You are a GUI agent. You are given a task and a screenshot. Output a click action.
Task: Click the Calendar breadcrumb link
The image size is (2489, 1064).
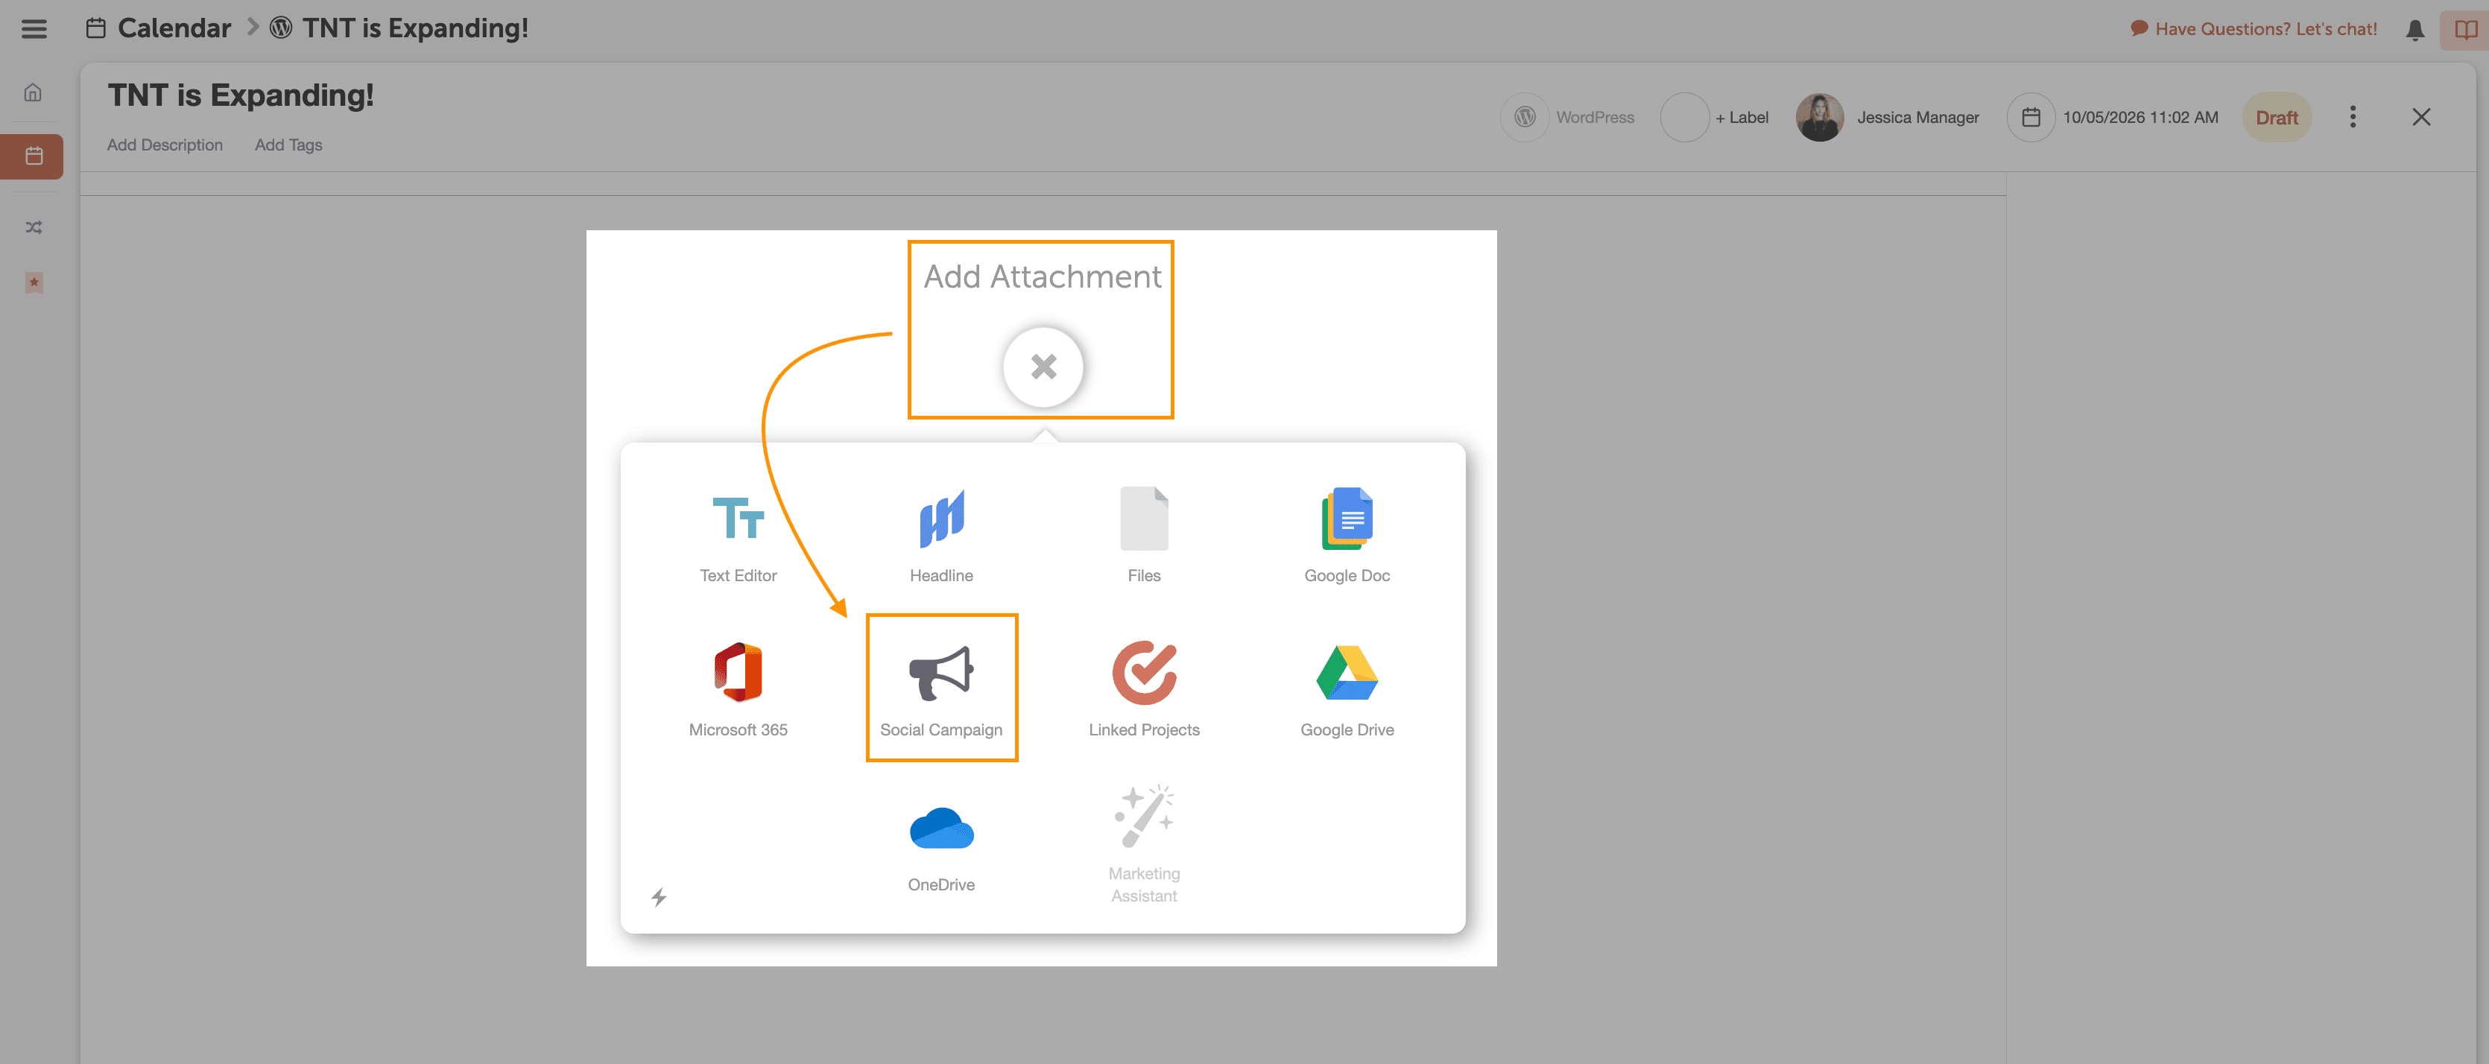pyautogui.click(x=174, y=28)
